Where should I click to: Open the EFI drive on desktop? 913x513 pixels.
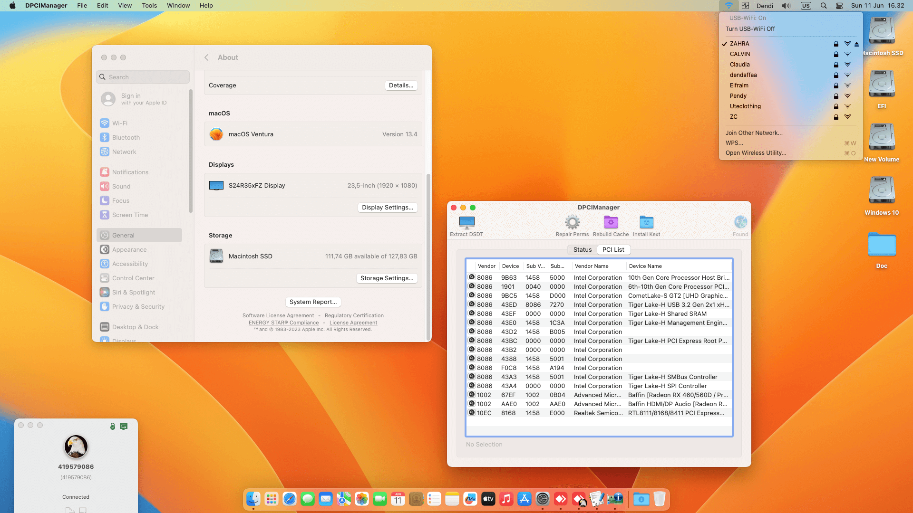[882, 89]
